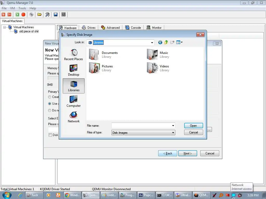Open the Help menu

(33, 8)
